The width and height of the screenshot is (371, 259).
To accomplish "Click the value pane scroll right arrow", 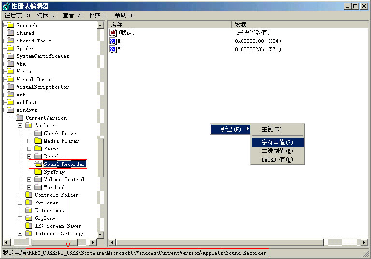I will [364, 242].
